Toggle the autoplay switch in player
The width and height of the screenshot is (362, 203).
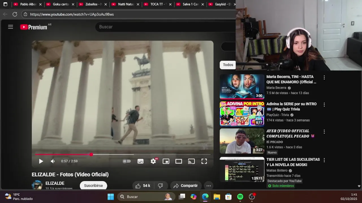pos(126,161)
